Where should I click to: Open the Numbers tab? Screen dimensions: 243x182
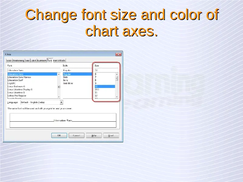click(x=42, y=60)
